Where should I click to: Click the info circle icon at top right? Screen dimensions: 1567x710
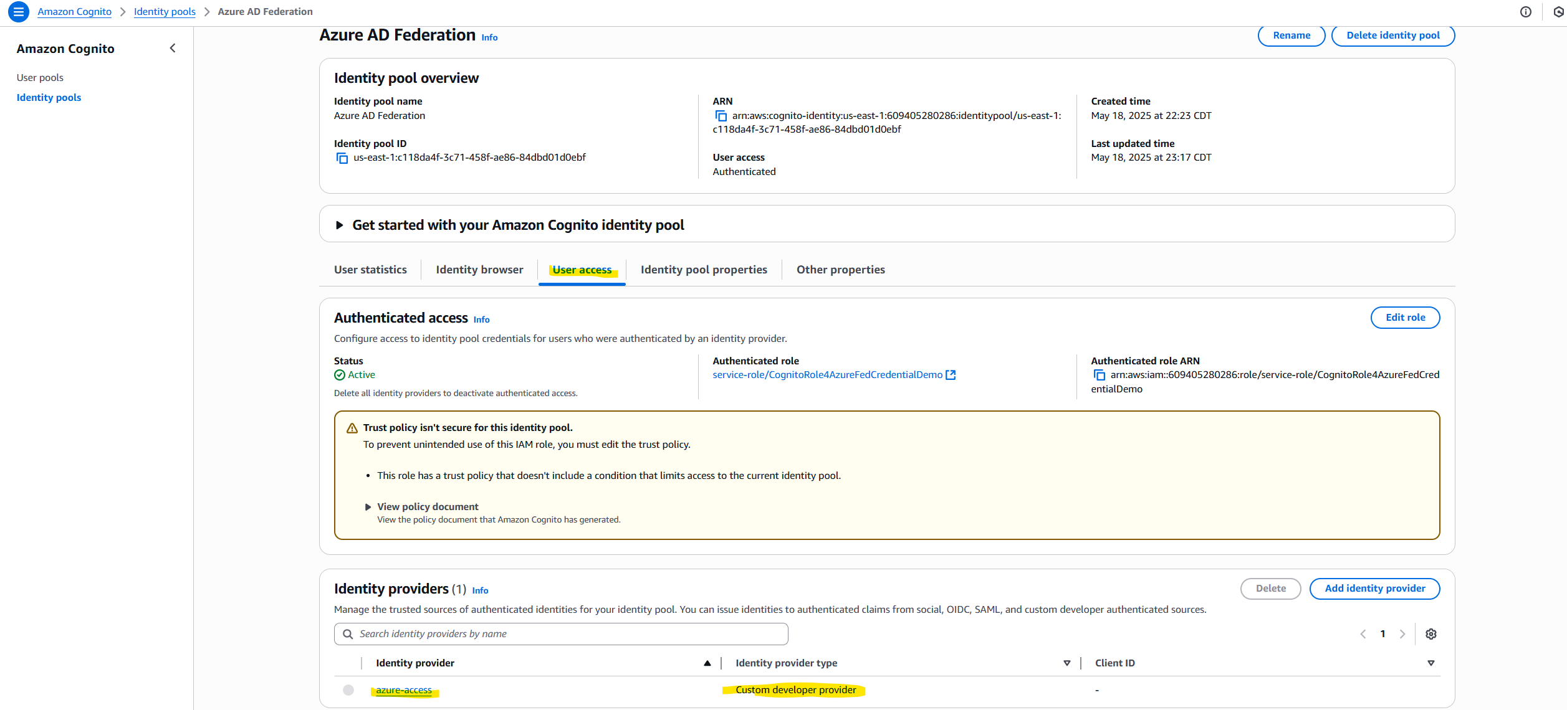click(x=1525, y=12)
